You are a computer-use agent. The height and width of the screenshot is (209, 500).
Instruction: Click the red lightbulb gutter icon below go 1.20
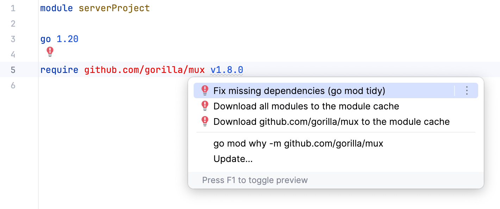click(50, 52)
